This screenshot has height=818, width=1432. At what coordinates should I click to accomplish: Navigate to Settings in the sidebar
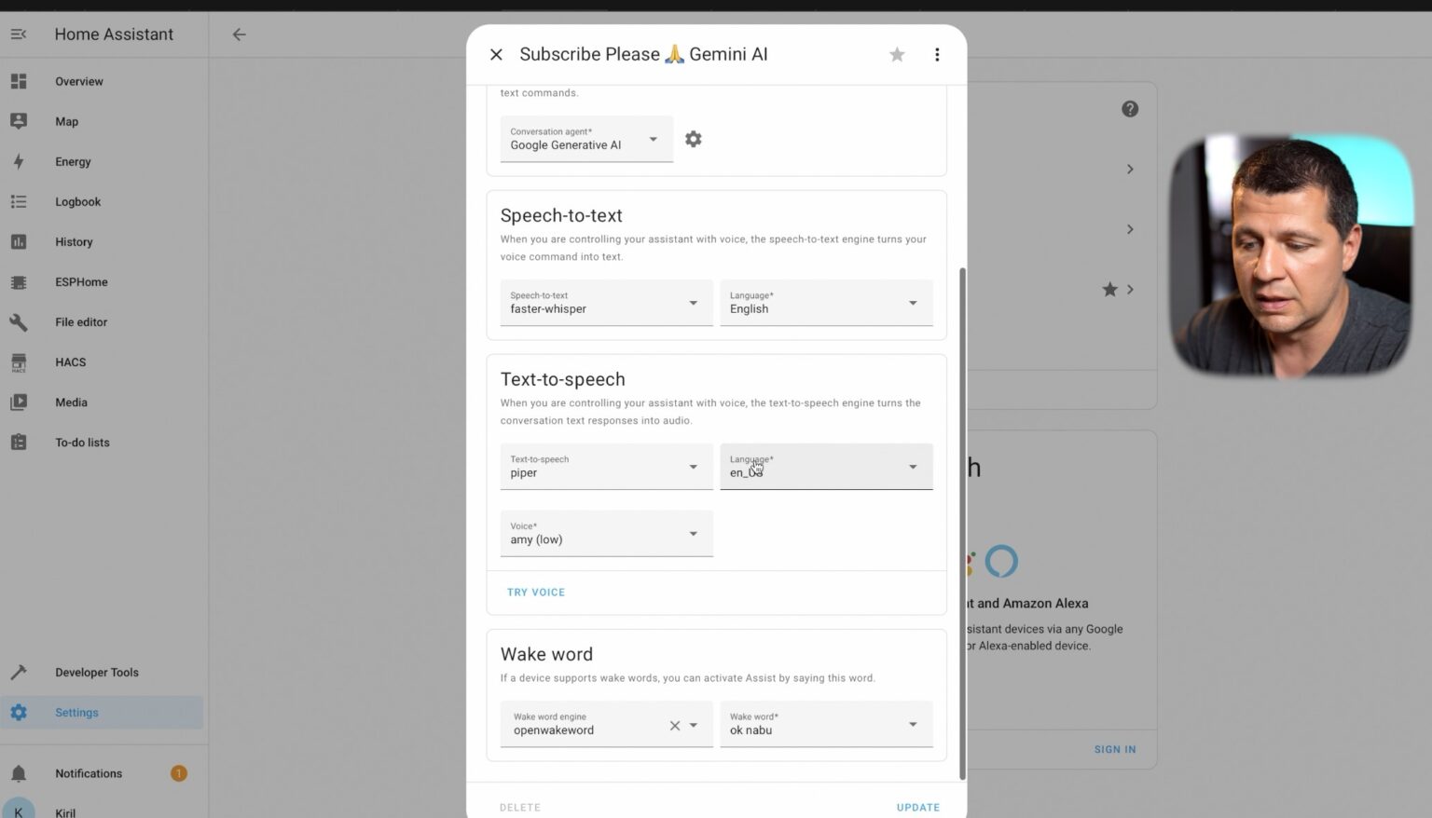tap(76, 712)
